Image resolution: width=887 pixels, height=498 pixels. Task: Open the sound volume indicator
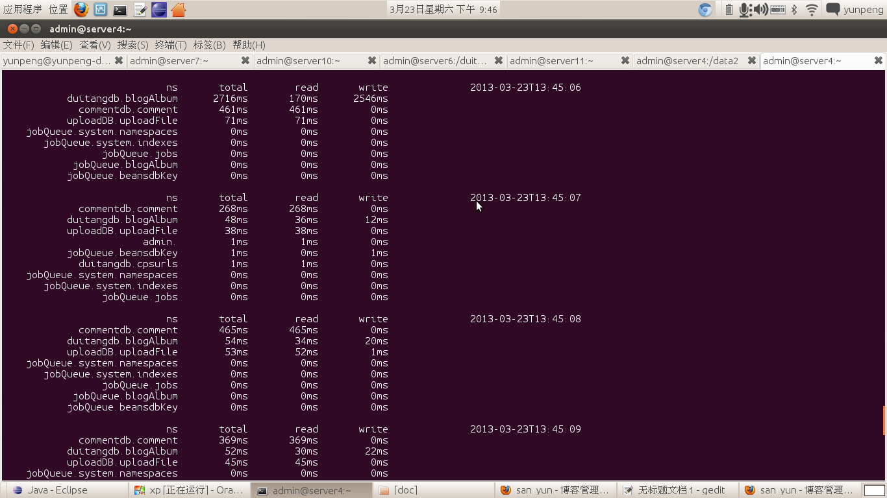761,10
